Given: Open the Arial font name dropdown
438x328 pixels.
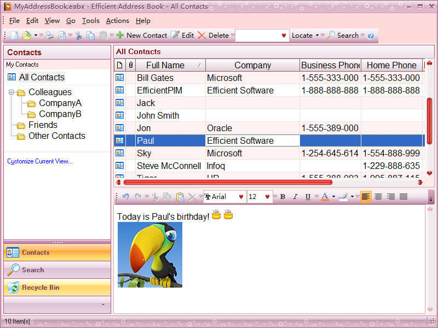Looking at the screenshot, I should pos(241,197).
